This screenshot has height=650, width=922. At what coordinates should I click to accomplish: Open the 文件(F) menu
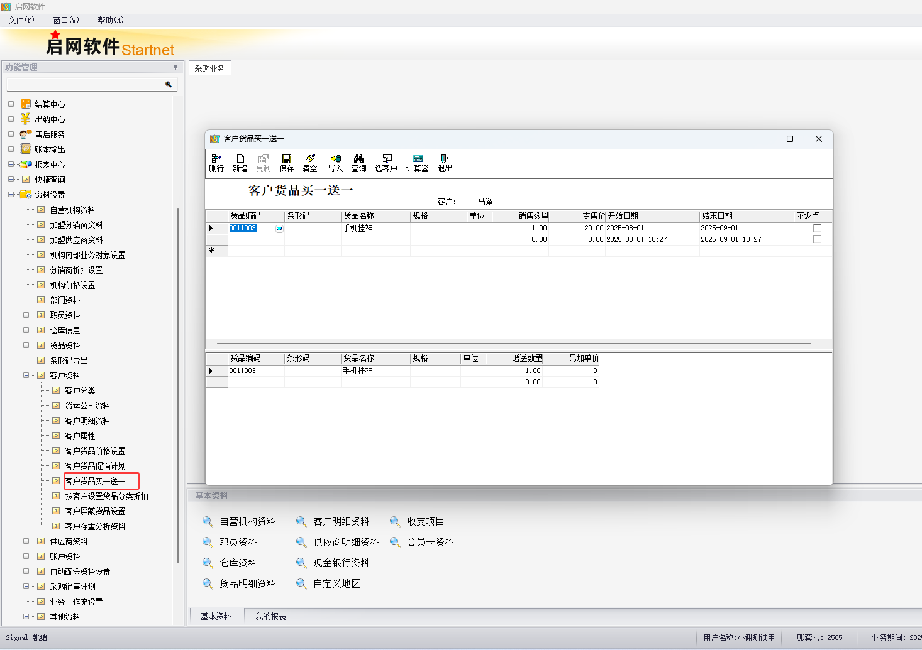click(x=21, y=20)
